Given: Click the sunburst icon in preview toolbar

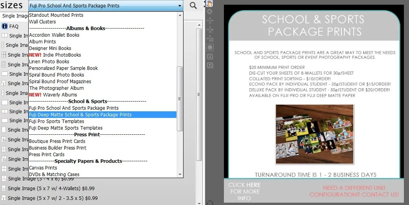Looking at the screenshot, I should pos(210,47).
